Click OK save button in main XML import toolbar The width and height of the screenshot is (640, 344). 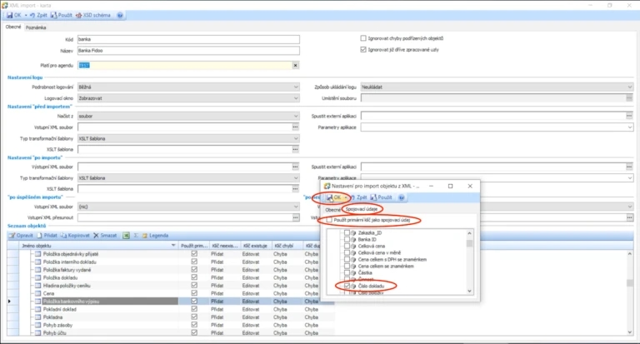[13, 15]
